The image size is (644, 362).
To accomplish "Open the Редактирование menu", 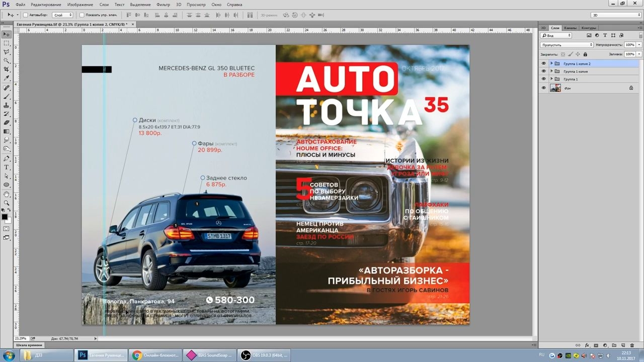I will point(46,5).
